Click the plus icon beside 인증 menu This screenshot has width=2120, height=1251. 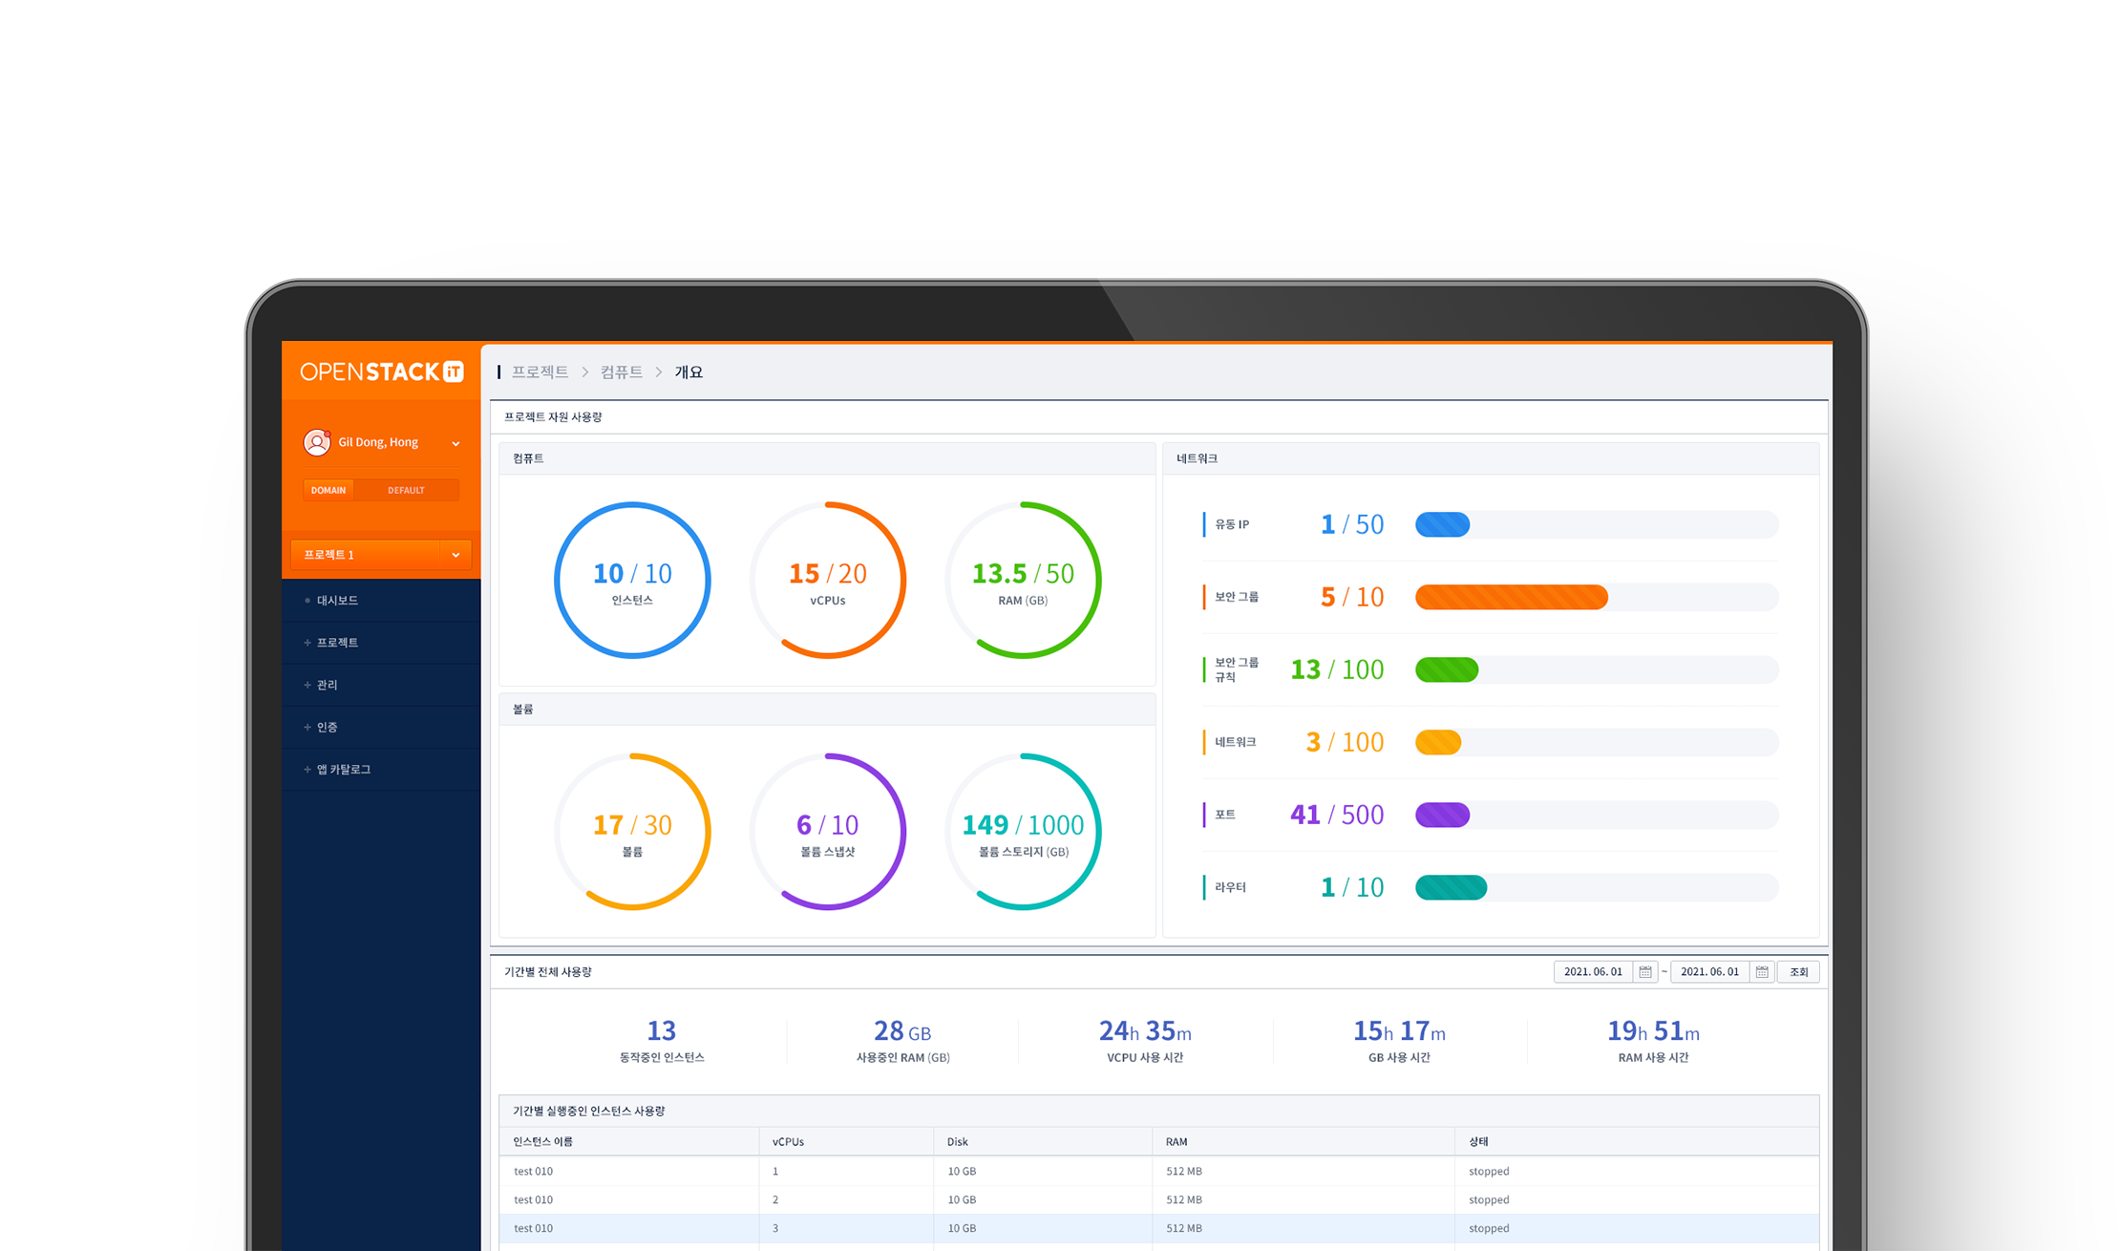307,727
